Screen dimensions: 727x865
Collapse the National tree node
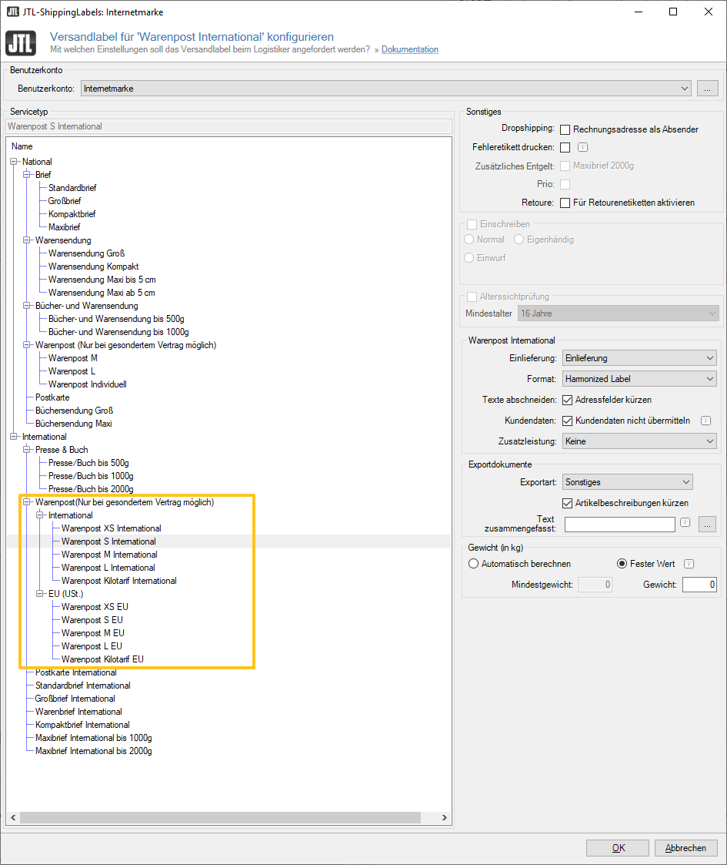pos(14,162)
